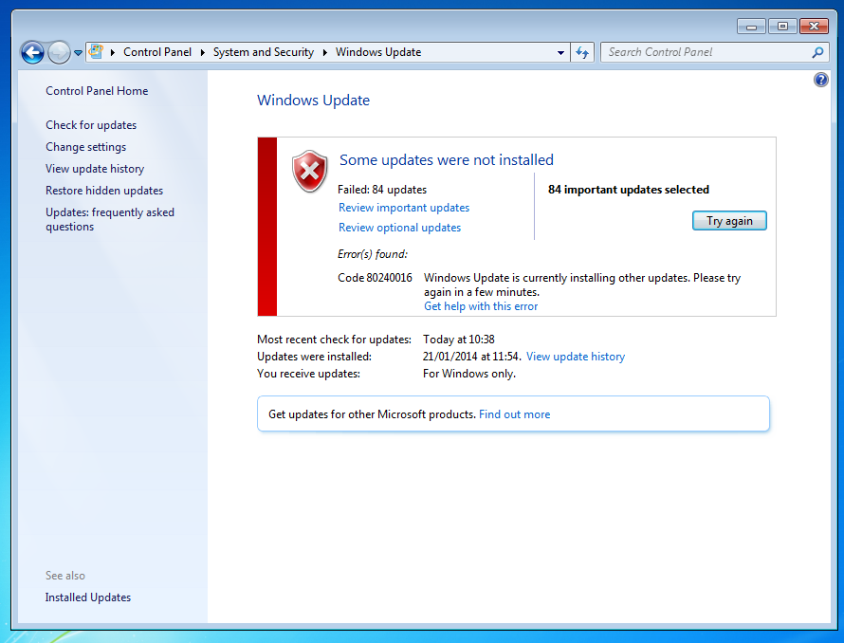The height and width of the screenshot is (643, 844).
Task: Open Change settings in the left pane
Action: click(x=85, y=147)
